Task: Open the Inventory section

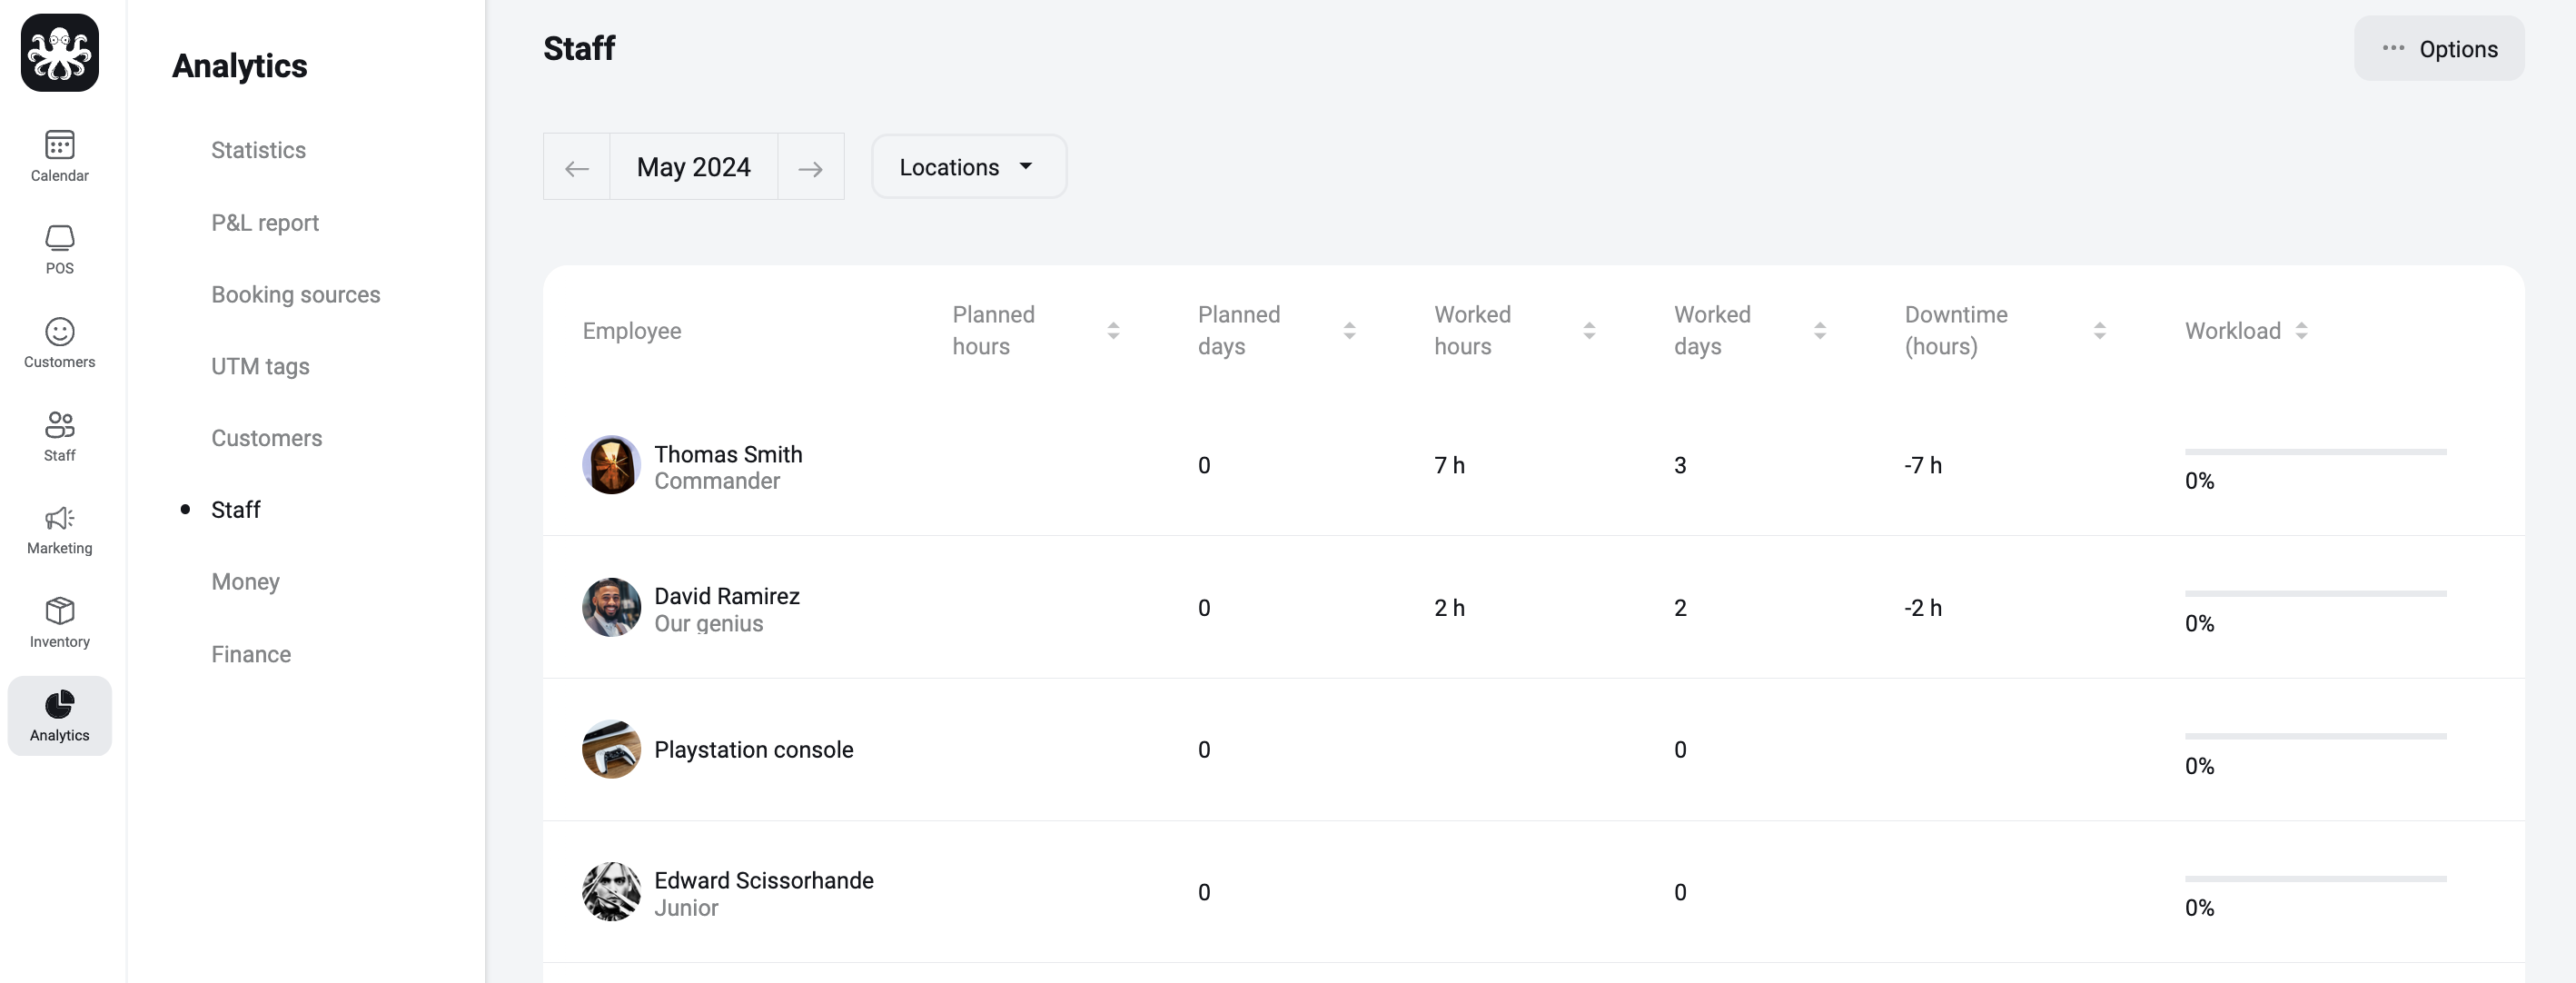Action: 60,622
